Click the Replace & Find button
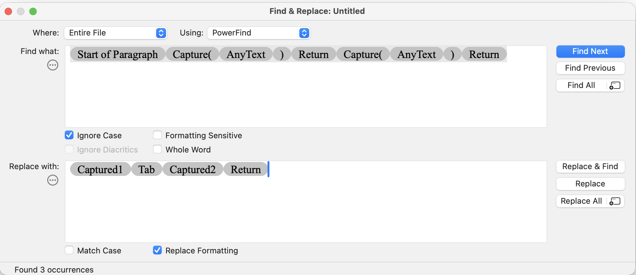The width and height of the screenshot is (636, 275). [590, 167]
